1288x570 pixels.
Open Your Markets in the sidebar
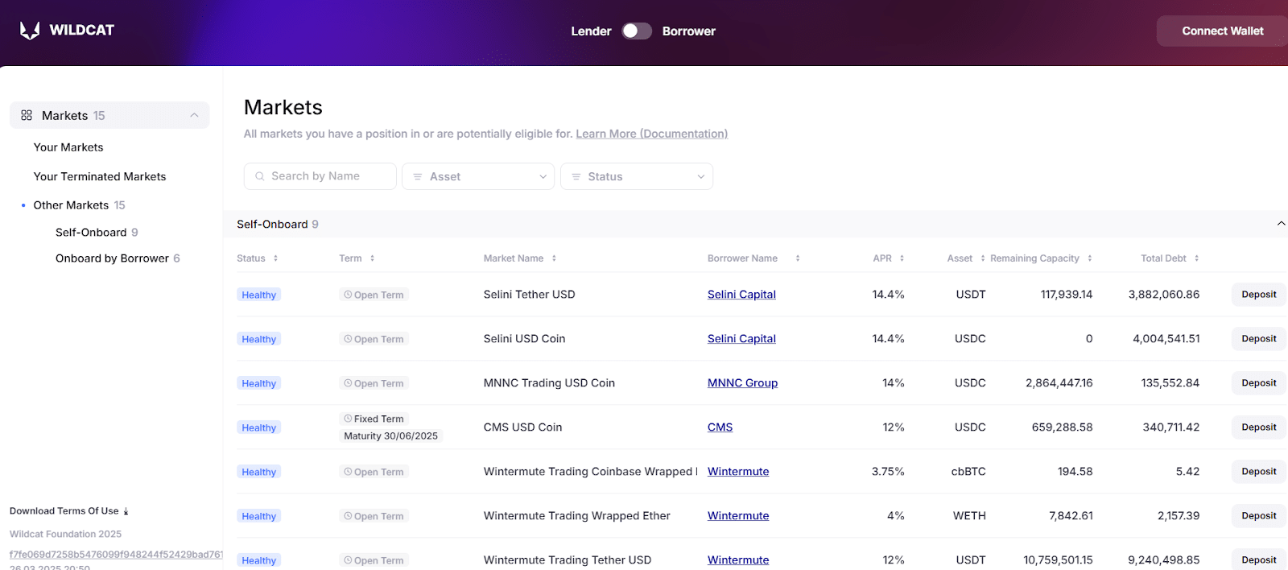pyautogui.click(x=68, y=147)
